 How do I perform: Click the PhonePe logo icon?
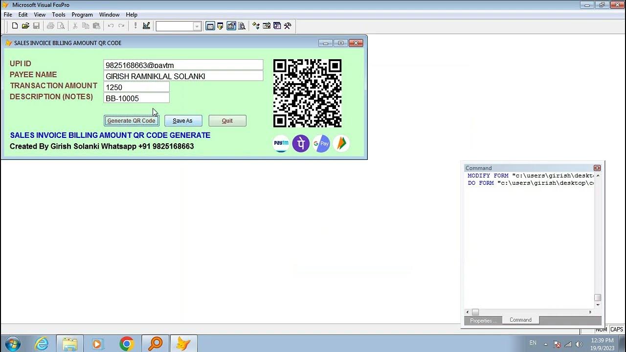(x=301, y=144)
